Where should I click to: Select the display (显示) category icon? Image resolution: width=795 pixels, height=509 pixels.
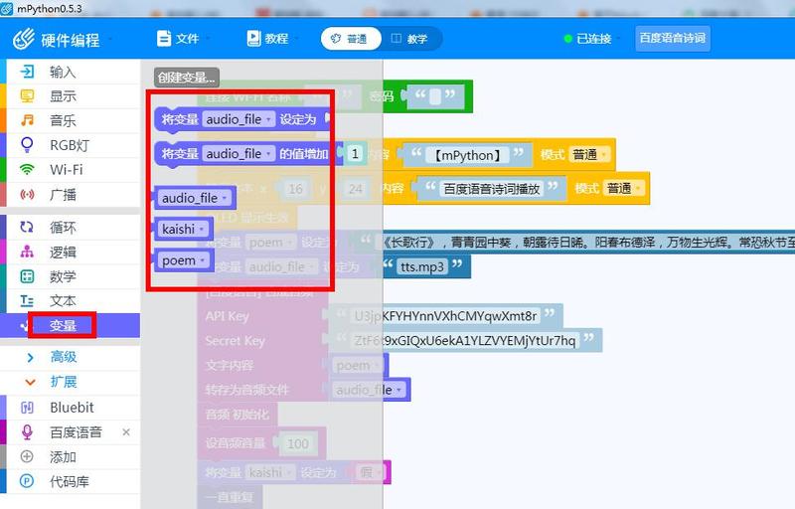tap(28, 96)
